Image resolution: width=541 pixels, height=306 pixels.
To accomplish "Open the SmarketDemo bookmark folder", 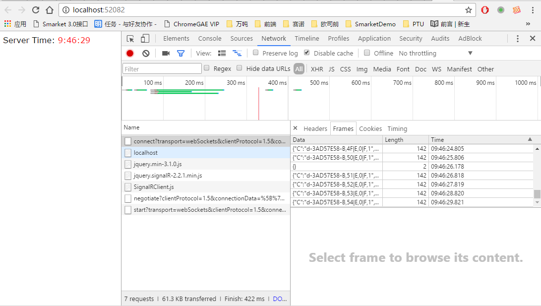I will click(x=370, y=24).
